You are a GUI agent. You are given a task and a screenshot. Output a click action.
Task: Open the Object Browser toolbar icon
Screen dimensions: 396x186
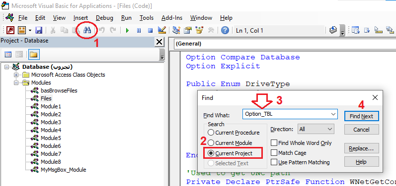click(x=199, y=30)
